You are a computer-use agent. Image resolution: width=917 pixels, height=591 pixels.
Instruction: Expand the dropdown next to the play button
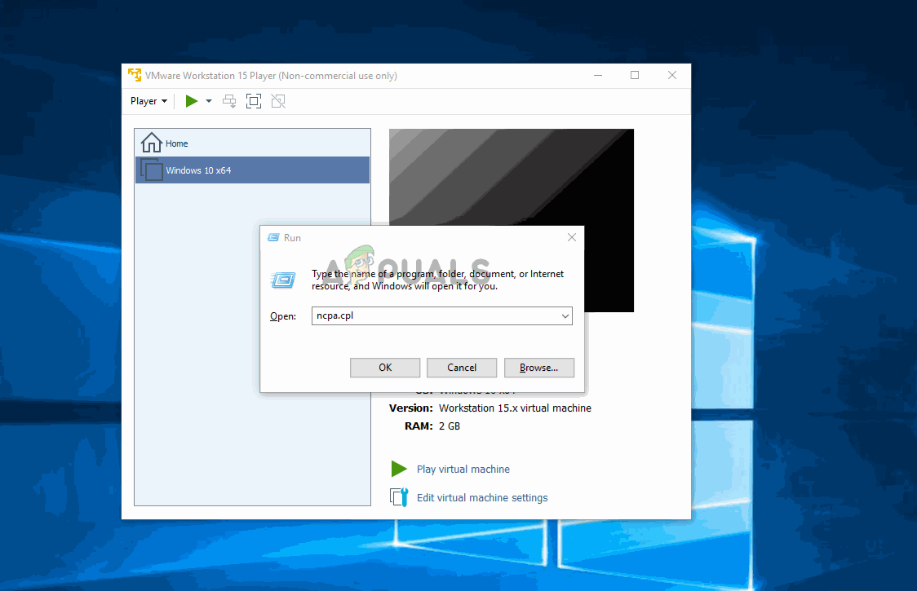pos(209,100)
